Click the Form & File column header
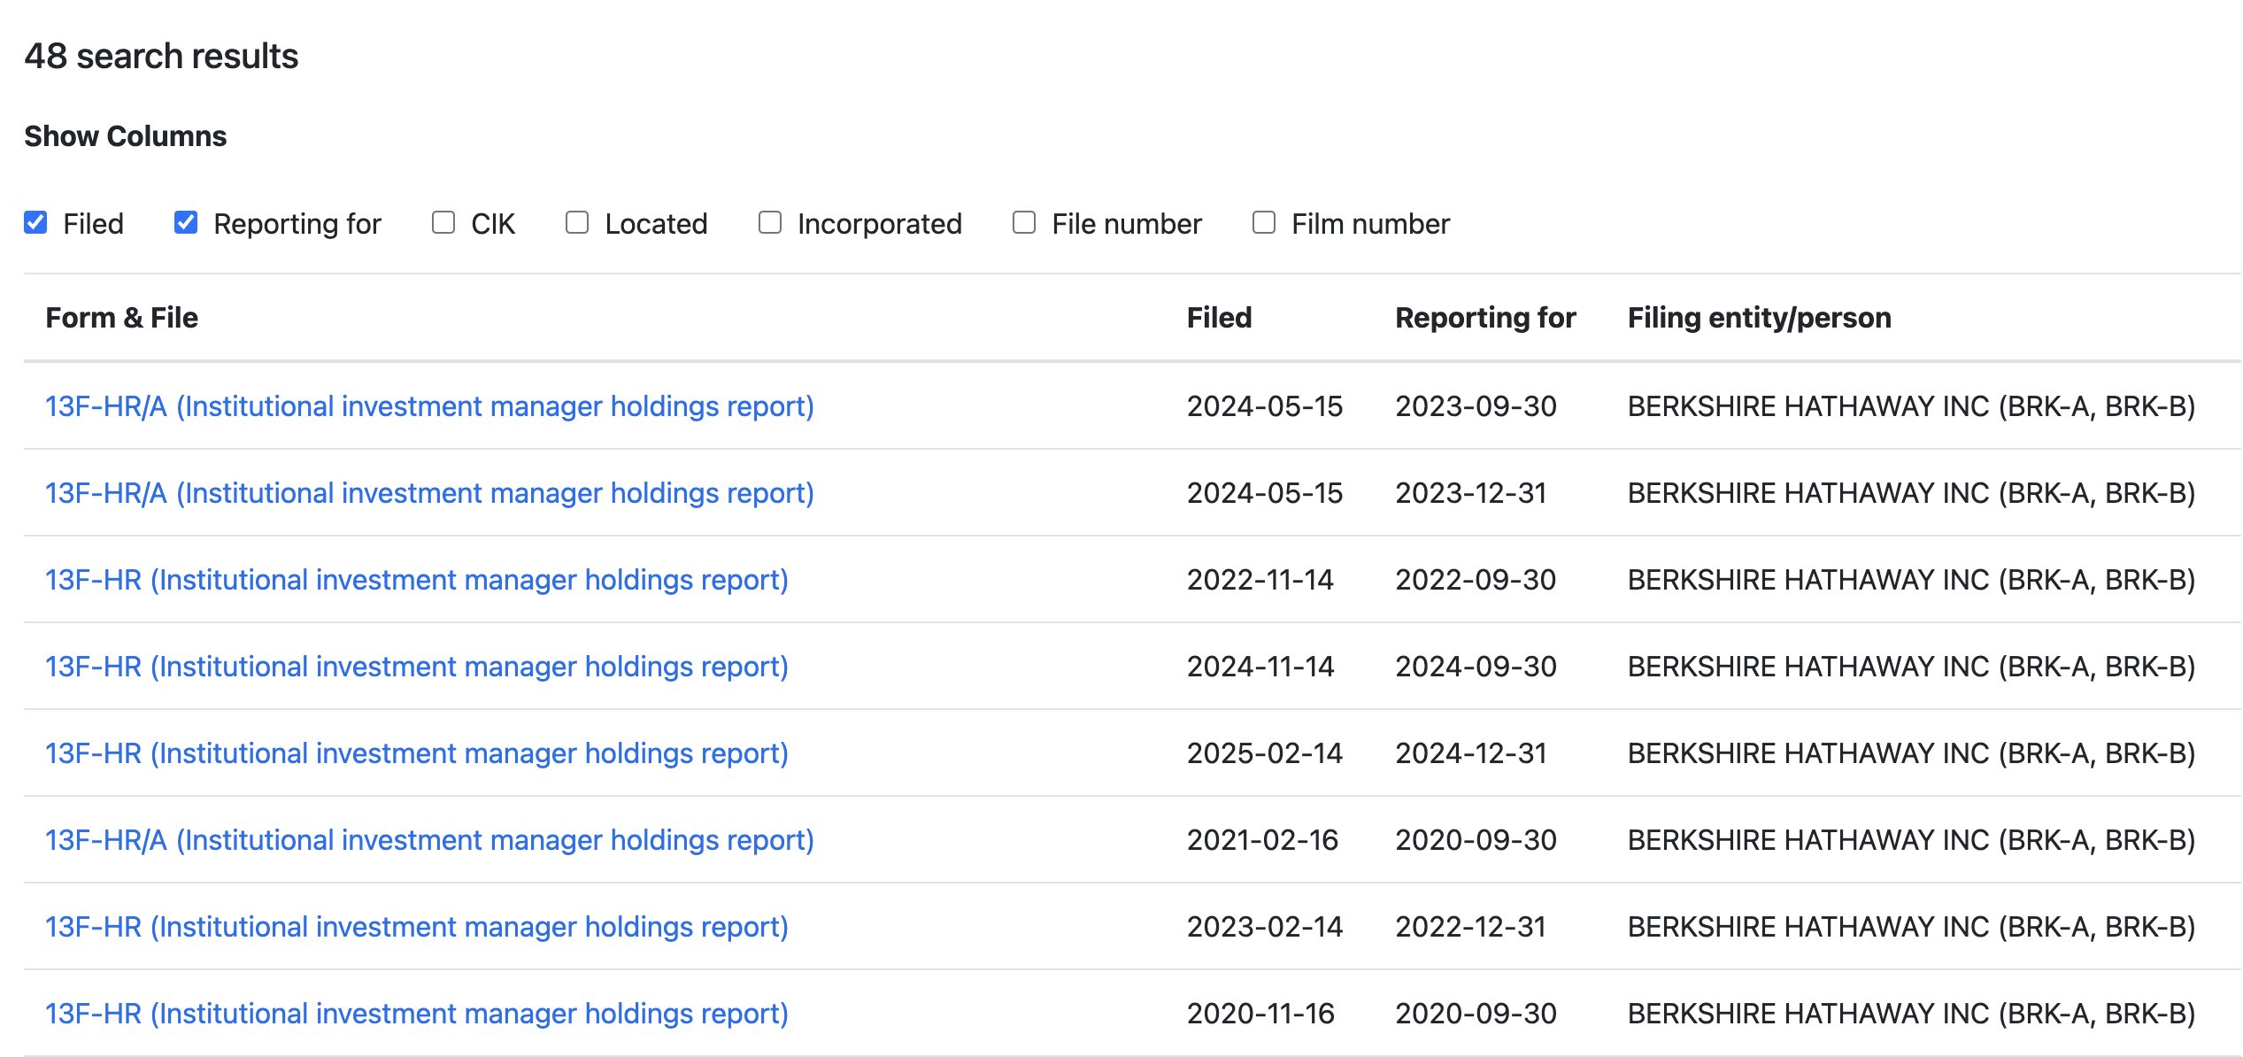2243x1057 pixels. coord(122,318)
